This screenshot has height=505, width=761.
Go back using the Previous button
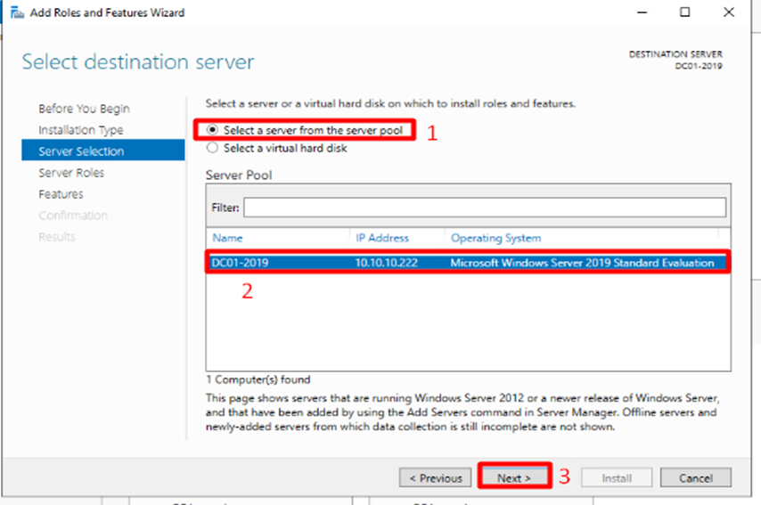[x=435, y=477]
